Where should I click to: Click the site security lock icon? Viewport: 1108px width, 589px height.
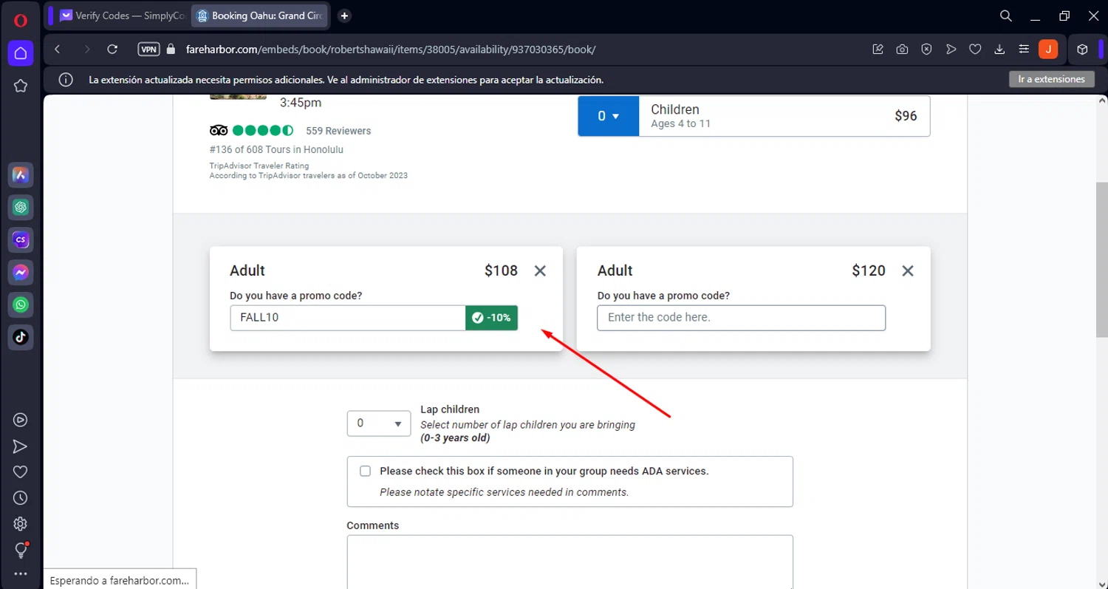click(171, 50)
